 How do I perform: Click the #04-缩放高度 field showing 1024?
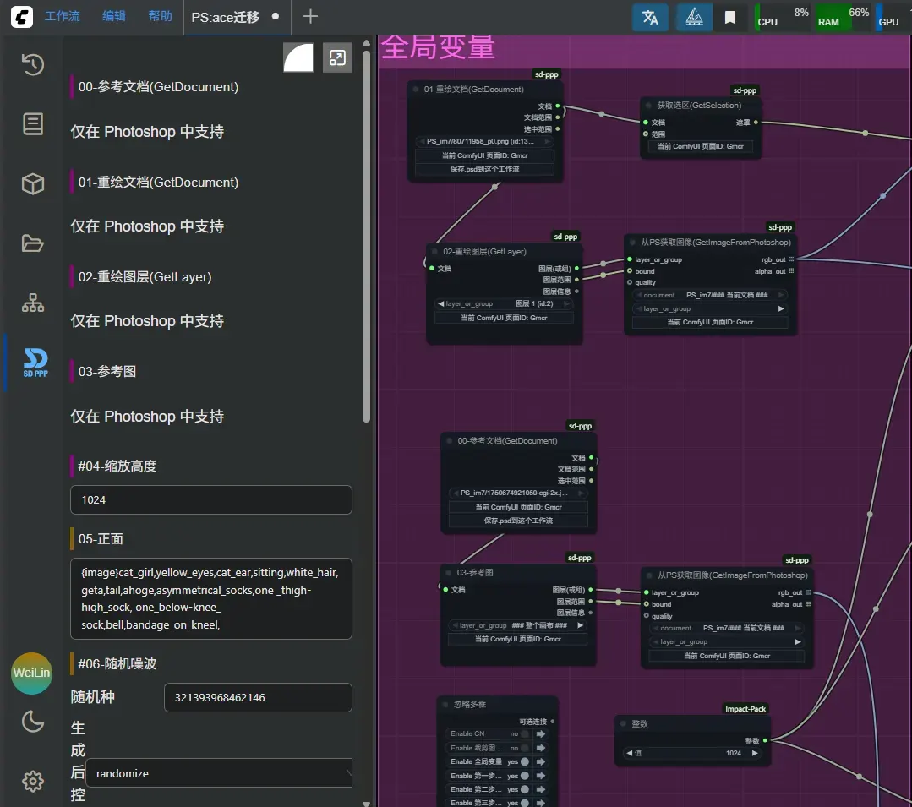tap(211, 500)
